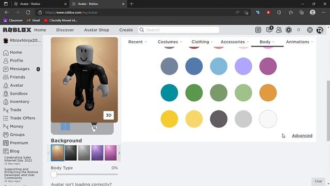Expand the Costumes dropdown tab
Image resolution: width=330 pixels, height=186 pixels.
click(x=170, y=42)
